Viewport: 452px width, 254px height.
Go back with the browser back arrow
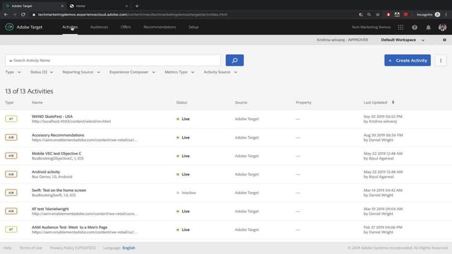click(6, 14)
